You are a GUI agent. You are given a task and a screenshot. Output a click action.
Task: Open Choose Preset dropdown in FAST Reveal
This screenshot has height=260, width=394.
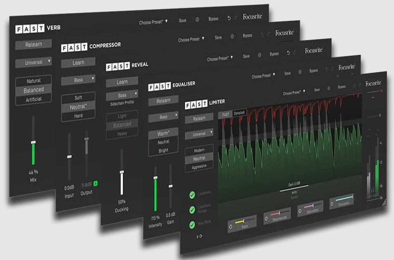click(220, 58)
